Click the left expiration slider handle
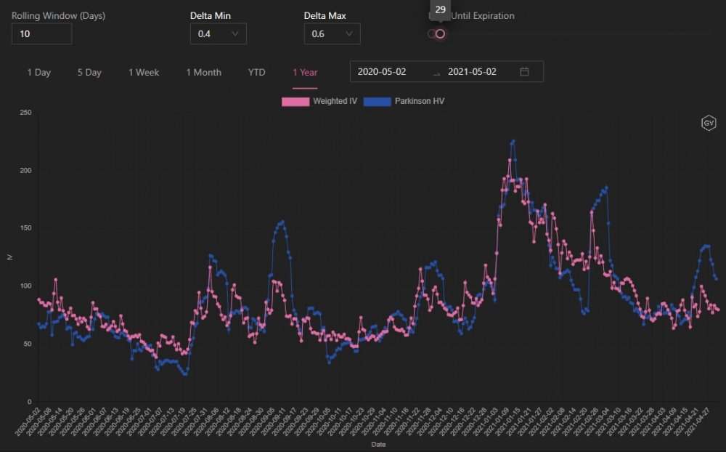Image resolution: width=726 pixels, height=452 pixels. [432, 34]
